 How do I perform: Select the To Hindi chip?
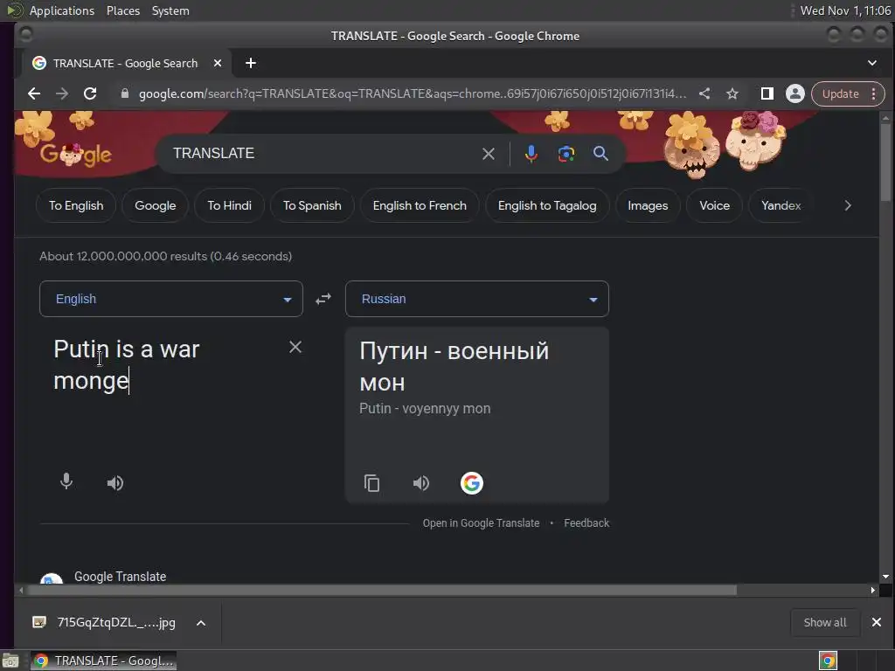pos(230,205)
